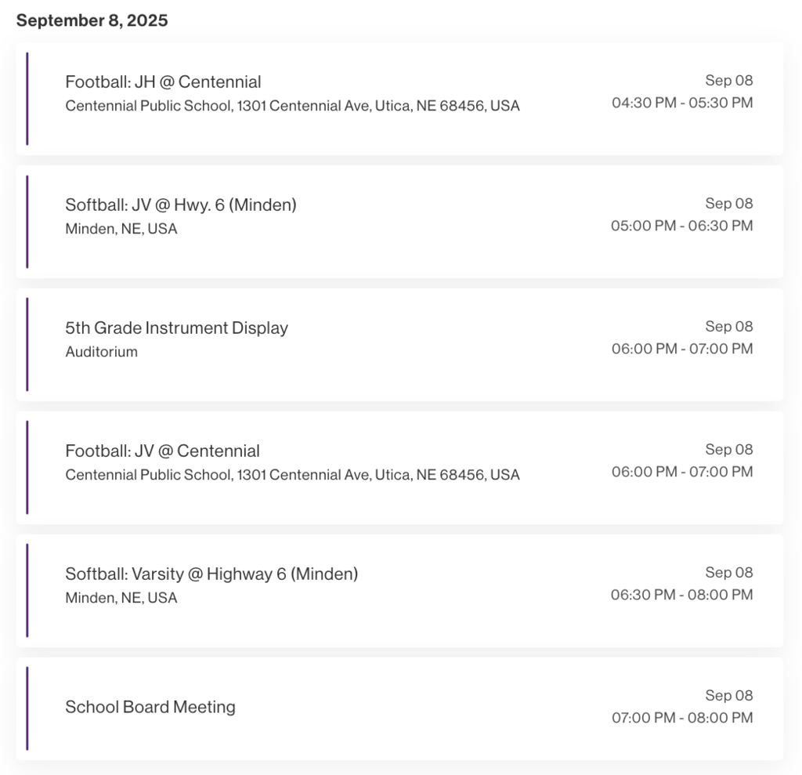Viewport: 802px width, 775px height.
Task: Click the September 8, 2025 date heading
Action: 92,20
